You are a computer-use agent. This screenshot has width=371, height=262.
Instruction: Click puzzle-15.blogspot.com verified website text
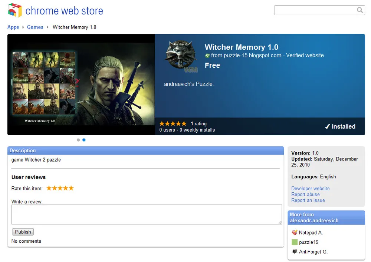tap(267, 55)
